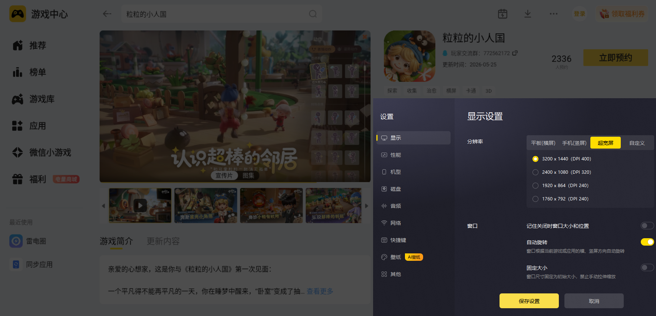Switch to 手机(竖屏) resolution tab
Screen dimensions: 656x316
[x=574, y=143]
